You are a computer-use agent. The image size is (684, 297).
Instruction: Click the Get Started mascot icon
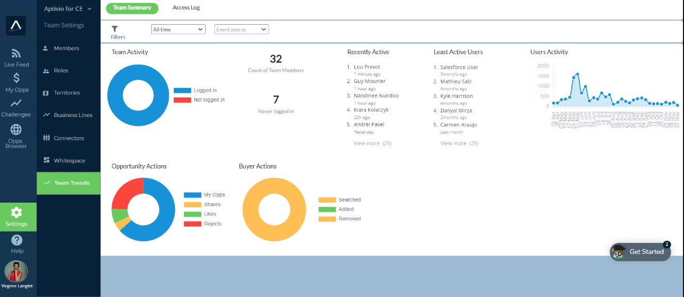click(x=618, y=252)
